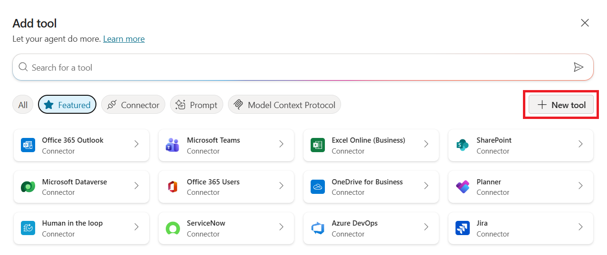Click the Microsoft Dataverse icon

(x=28, y=187)
